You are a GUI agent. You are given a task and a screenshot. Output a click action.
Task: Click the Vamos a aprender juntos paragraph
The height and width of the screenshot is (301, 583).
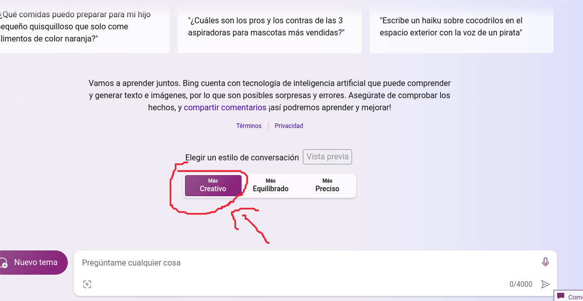269,96
